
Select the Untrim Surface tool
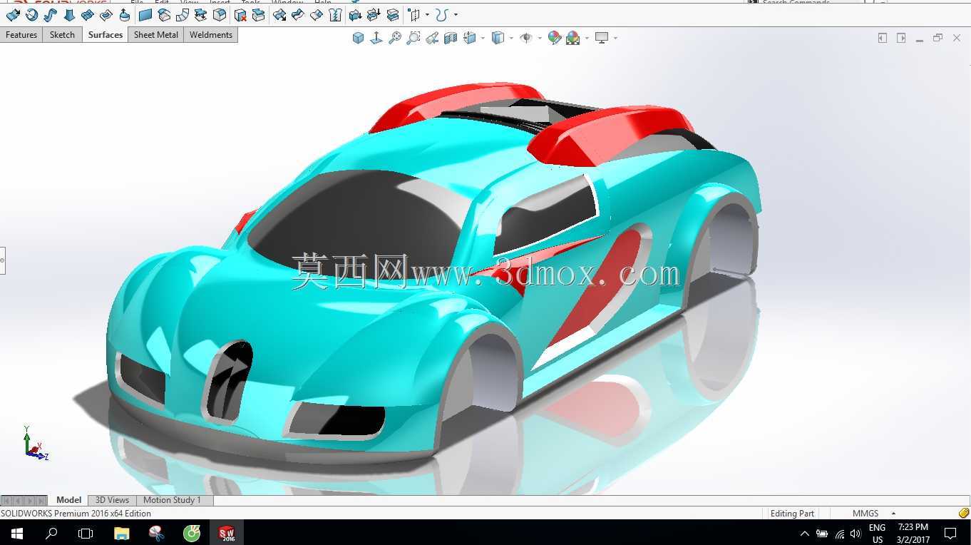coord(317,15)
